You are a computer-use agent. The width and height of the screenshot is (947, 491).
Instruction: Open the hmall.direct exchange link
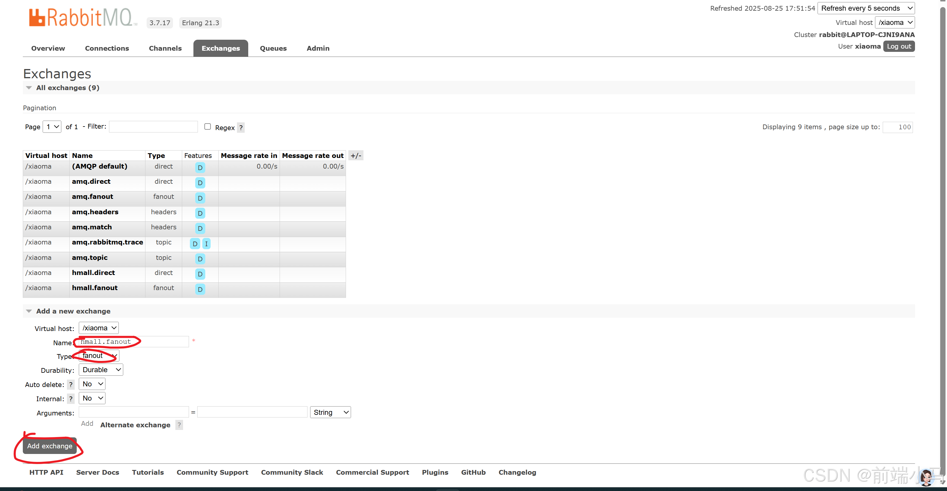pyautogui.click(x=93, y=273)
